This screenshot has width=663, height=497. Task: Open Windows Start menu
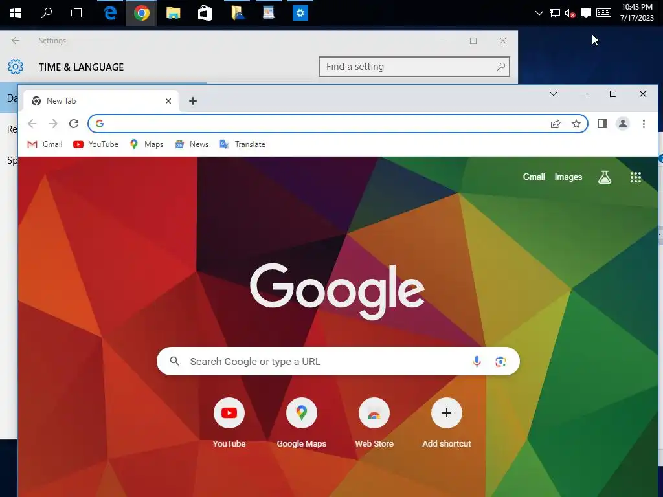[x=16, y=13]
